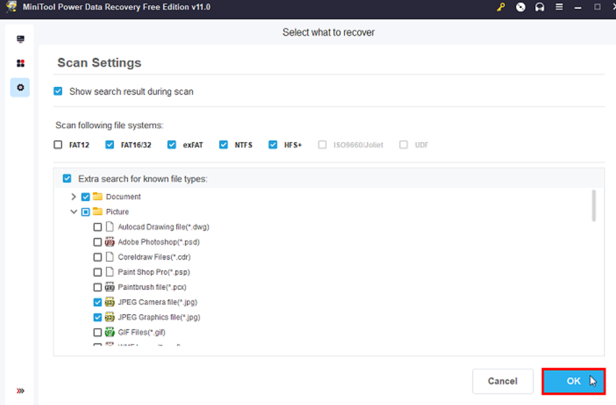Screen dimensions: 616x405
Task: Maximize the MiniTool window
Action: [597, 6]
